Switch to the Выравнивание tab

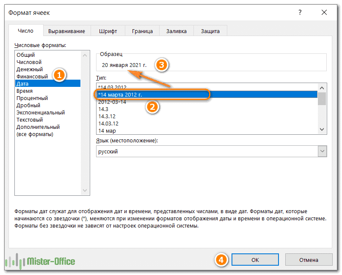tap(66, 31)
